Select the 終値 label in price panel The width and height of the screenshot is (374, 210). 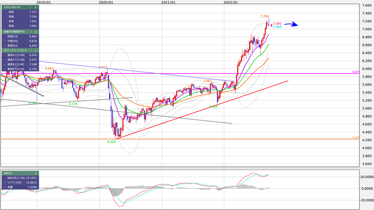pyautogui.click(x=11, y=26)
